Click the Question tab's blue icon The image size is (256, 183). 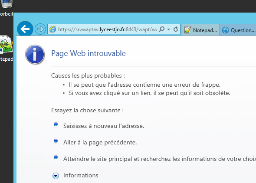click(225, 30)
